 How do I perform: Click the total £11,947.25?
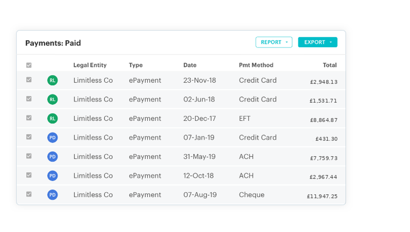click(322, 196)
